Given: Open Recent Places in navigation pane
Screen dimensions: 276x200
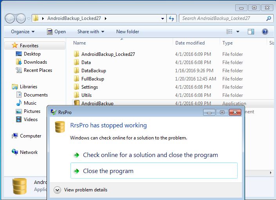Looking at the screenshot, I should (x=38, y=70).
